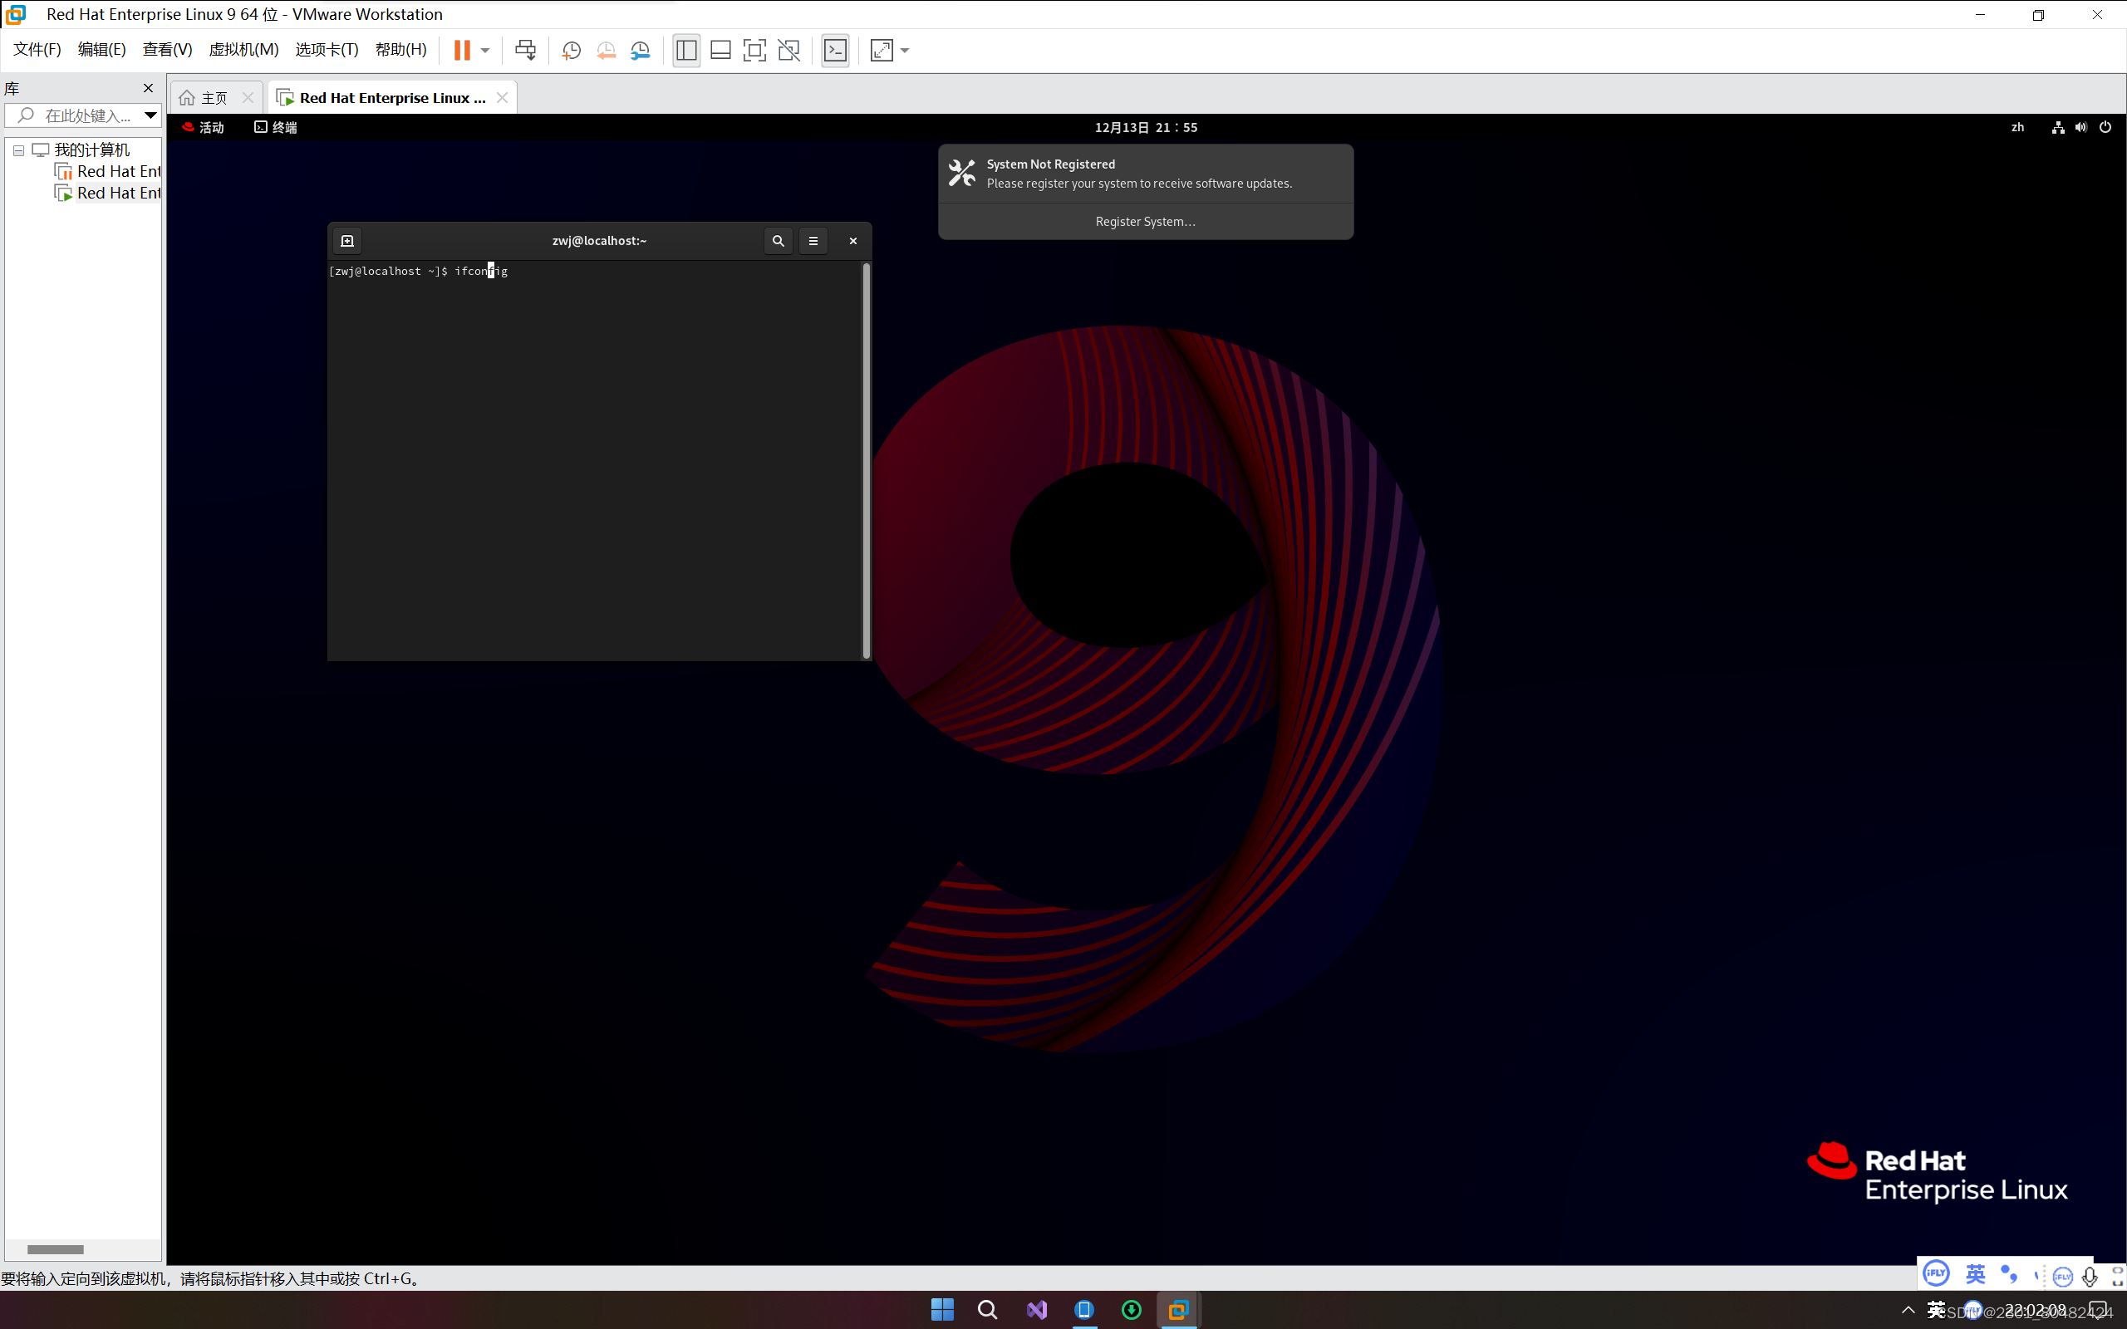Open the snapshot manager icon
2127x1329 pixels.
point(641,50)
